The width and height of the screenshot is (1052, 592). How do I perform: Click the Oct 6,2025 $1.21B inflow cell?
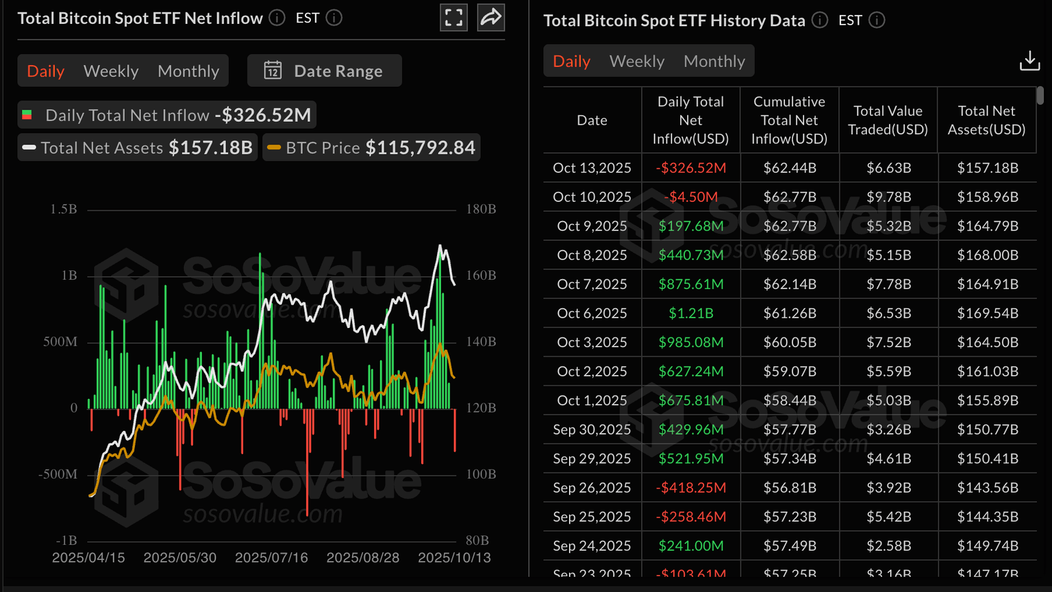[x=690, y=313]
